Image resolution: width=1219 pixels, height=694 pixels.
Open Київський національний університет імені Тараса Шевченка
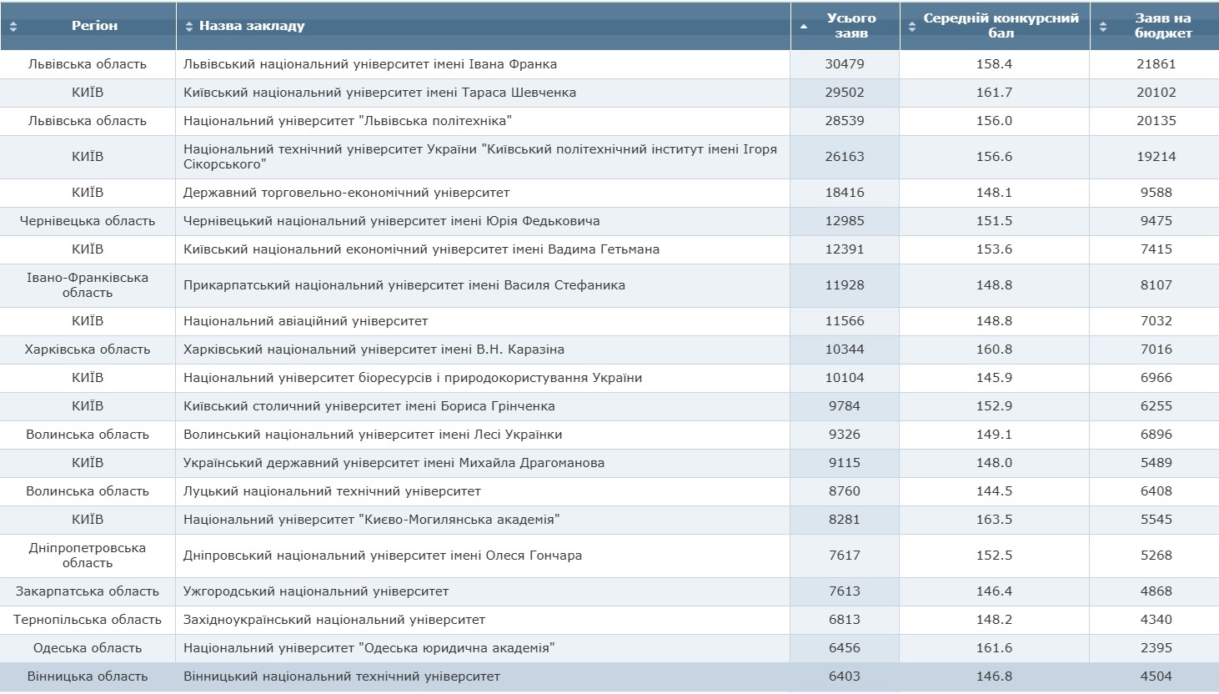(379, 93)
